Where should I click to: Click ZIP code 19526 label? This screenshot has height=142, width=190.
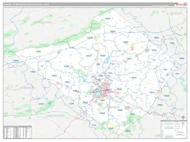point(90,38)
